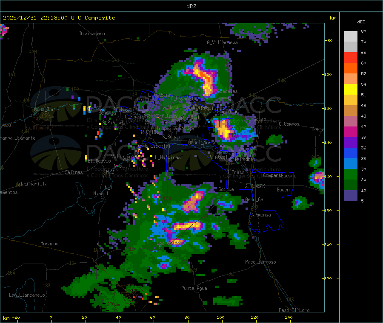Select the Carmensa label
The height and width of the screenshot is (323, 383).
pyautogui.click(x=260, y=215)
